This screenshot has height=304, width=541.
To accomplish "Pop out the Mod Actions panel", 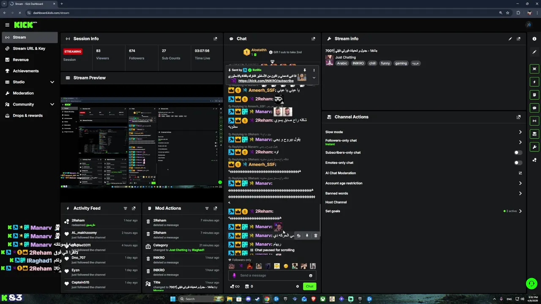I will click(x=215, y=208).
